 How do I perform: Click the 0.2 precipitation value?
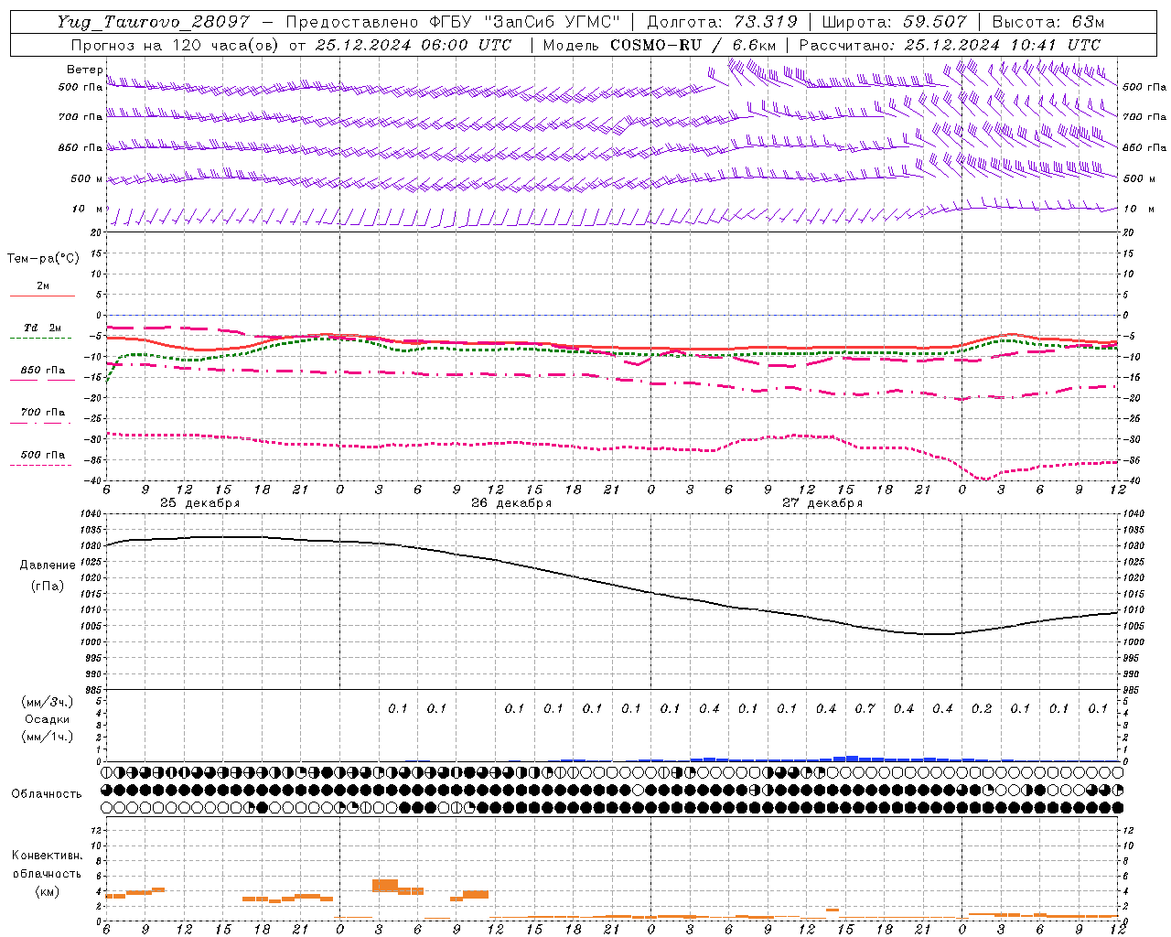981,708
